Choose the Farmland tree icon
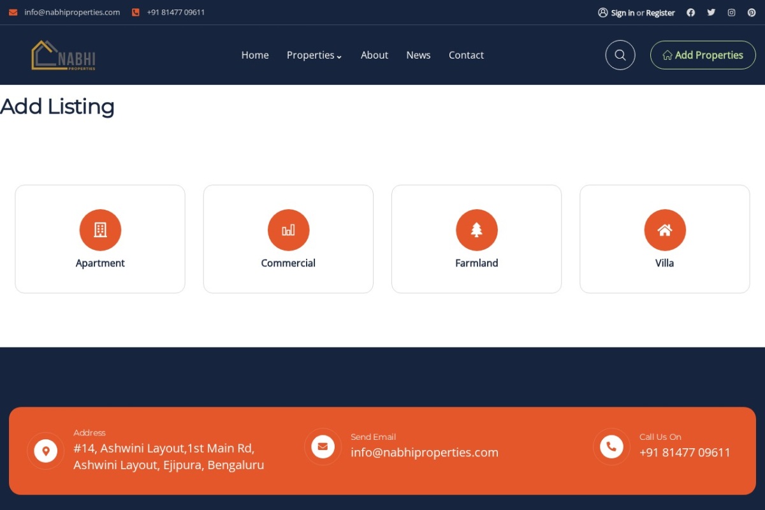765x510 pixels. [477, 230]
